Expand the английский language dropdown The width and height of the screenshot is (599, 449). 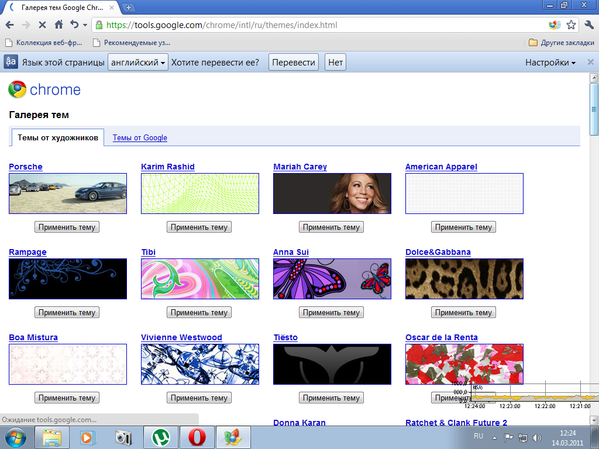click(x=138, y=62)
